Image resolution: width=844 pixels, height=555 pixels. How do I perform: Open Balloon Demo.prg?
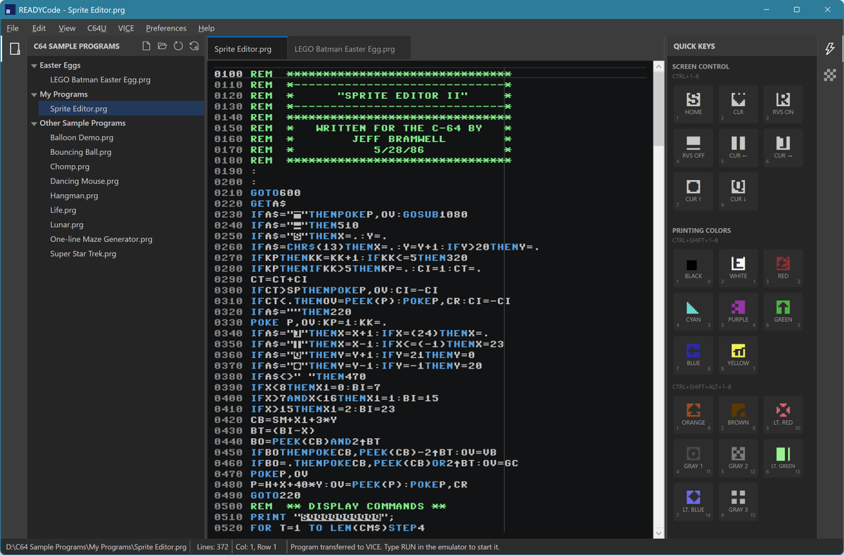82,138
